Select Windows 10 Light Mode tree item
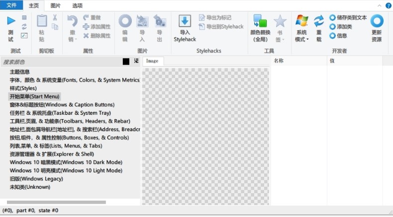 coord(66,170)
